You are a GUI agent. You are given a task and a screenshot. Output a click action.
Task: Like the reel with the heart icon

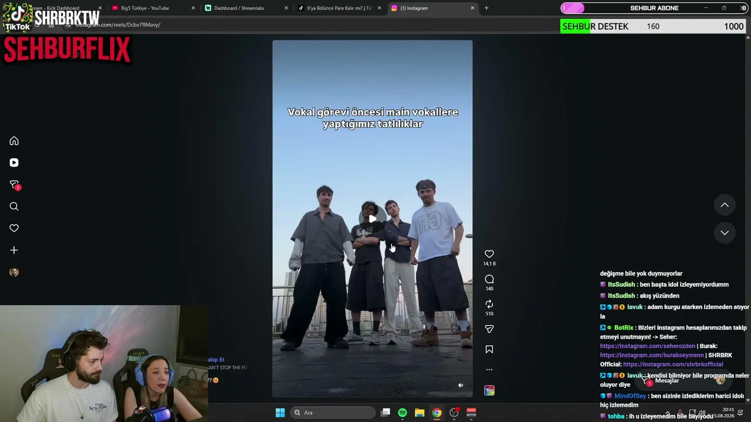[x=489, y=254]
